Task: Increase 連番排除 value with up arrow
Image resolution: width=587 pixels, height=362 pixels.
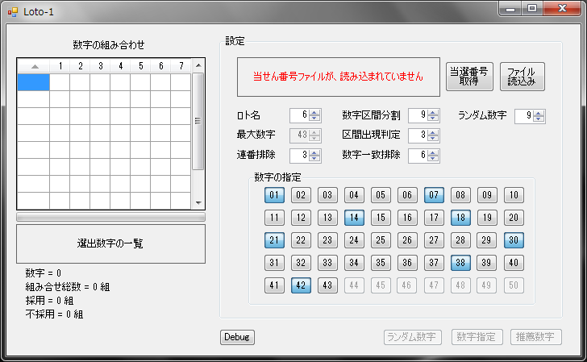Action: click(x=314, y=152)
